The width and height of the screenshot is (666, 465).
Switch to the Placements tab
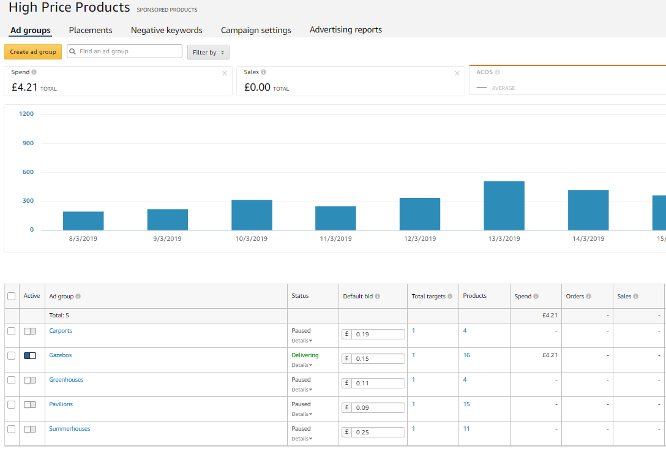coord(91,30)
